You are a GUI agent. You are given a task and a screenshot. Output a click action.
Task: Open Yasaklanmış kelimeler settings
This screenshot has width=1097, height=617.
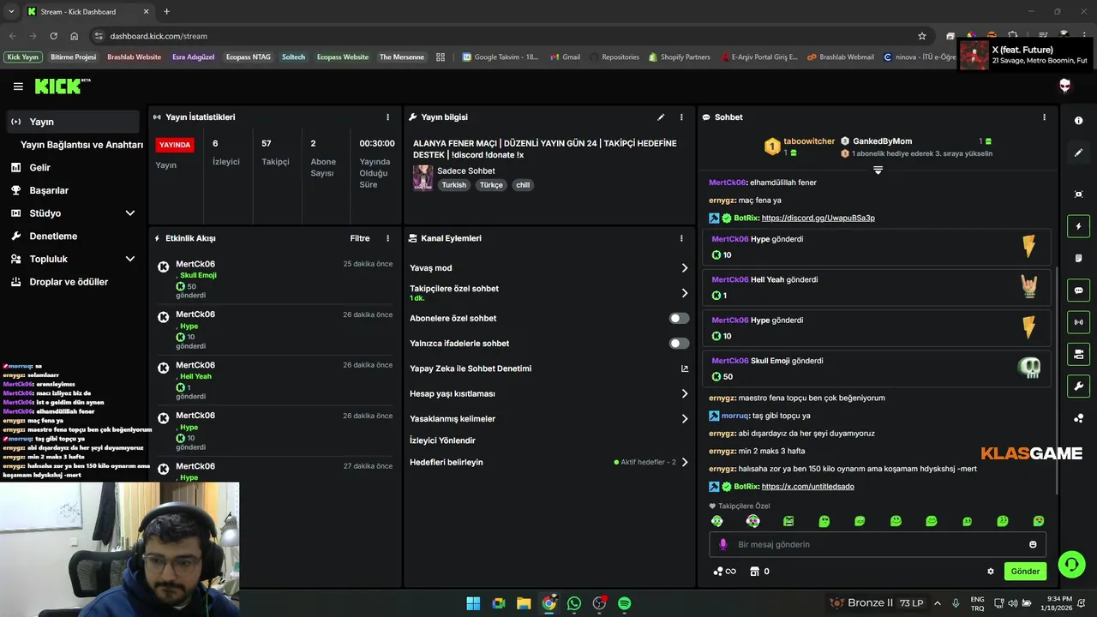(x=548, y=419)
